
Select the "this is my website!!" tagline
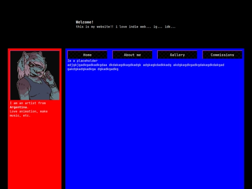coord(126,27)
